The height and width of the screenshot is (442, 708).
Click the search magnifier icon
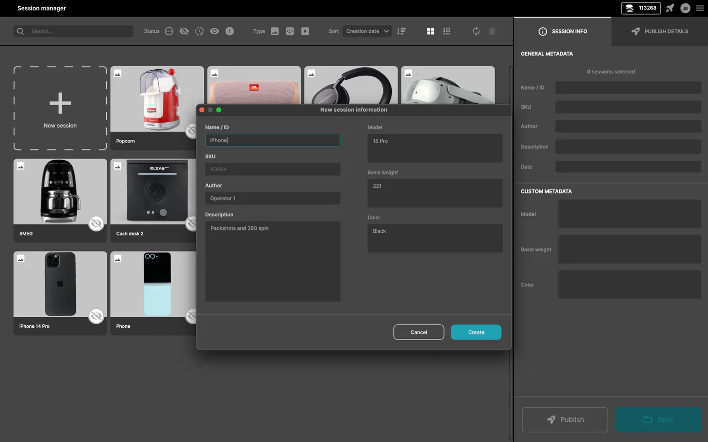coord(20,31)
